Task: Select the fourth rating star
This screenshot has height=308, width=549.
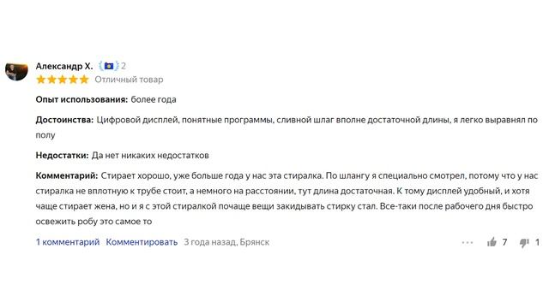Action: click(x=74, y=80)
